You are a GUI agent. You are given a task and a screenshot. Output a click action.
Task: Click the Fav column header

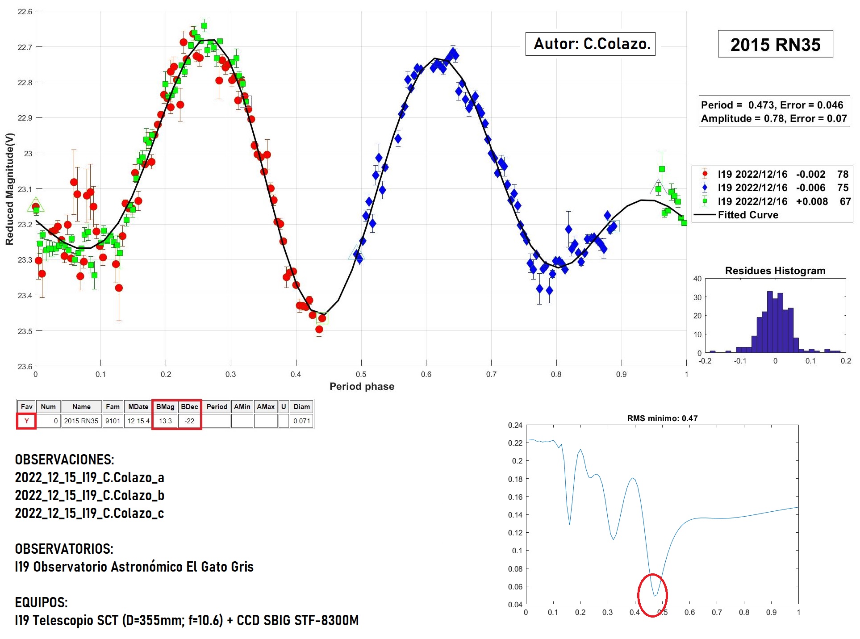click(26, 406)
